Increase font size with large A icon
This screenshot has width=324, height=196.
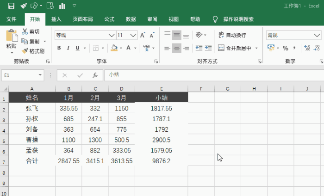(143, 35)
